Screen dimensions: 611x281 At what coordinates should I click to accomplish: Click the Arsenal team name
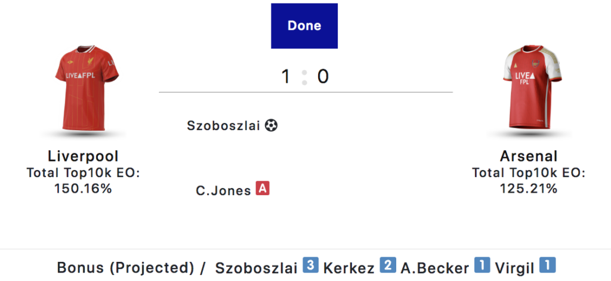pyautogui.click(x=529, y=156)
